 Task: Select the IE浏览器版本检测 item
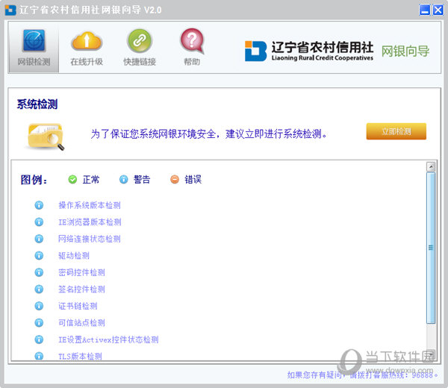[x=90, y=222]
